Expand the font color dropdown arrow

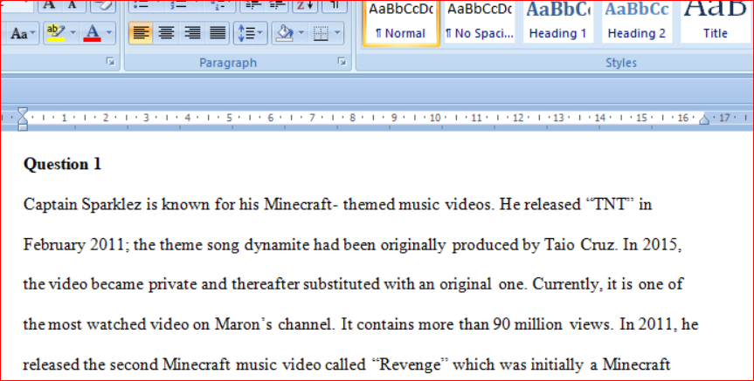pos(109,33)
